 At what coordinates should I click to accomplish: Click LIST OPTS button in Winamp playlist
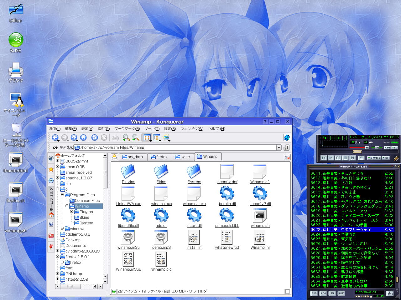[390, 293]
